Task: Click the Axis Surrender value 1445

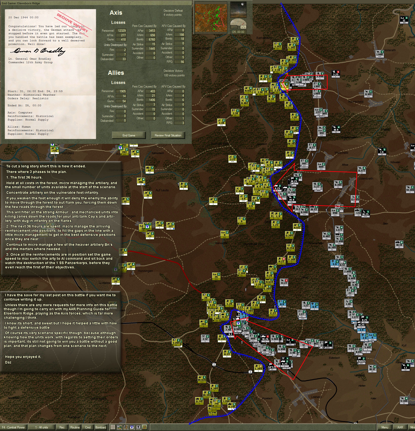Action: click(150, 49)
